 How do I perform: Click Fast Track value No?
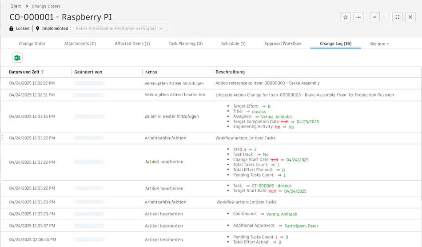pos(266,154)
